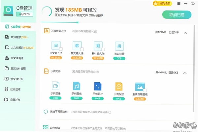Click the 0KB badge under 示例图片
The width and height of the screenshot is (198, 132).
click(x=98, y=98)
